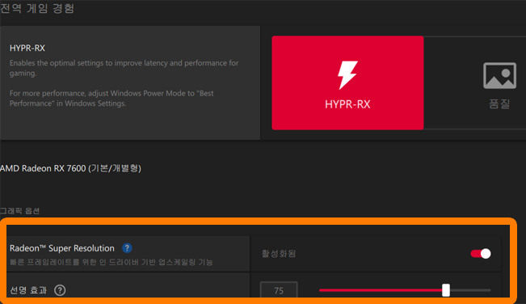The image size is (526, 304).
Task: Click the sharpness value field showing 75
Action: (279, 290)
